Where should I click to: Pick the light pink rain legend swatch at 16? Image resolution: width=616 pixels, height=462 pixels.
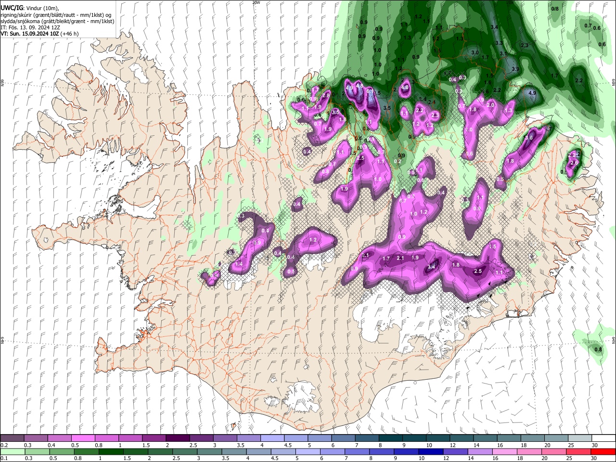(505, 451)
